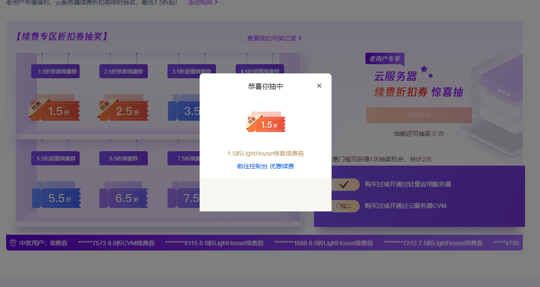Image resolution: width=540 pixels, height=287 pixels.
Task: Click the 2.5折惊喜续费券 hanging label
Action: (124, 71)
